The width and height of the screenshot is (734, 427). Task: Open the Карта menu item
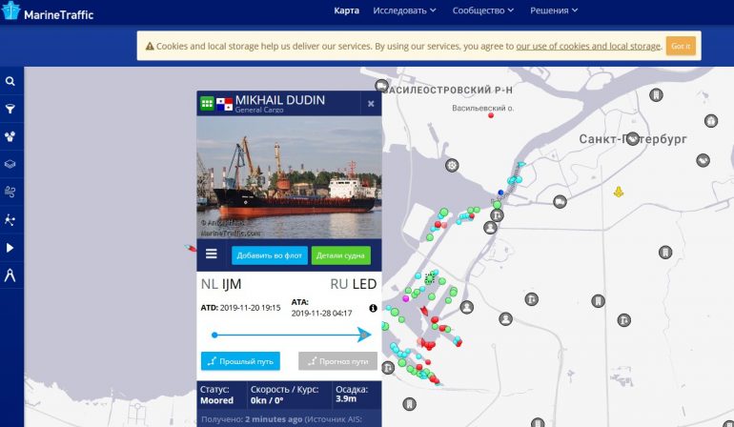pos(346,10)
